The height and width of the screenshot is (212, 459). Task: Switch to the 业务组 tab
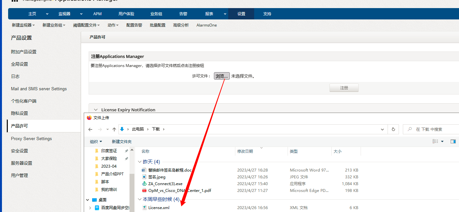coord(156,14)
